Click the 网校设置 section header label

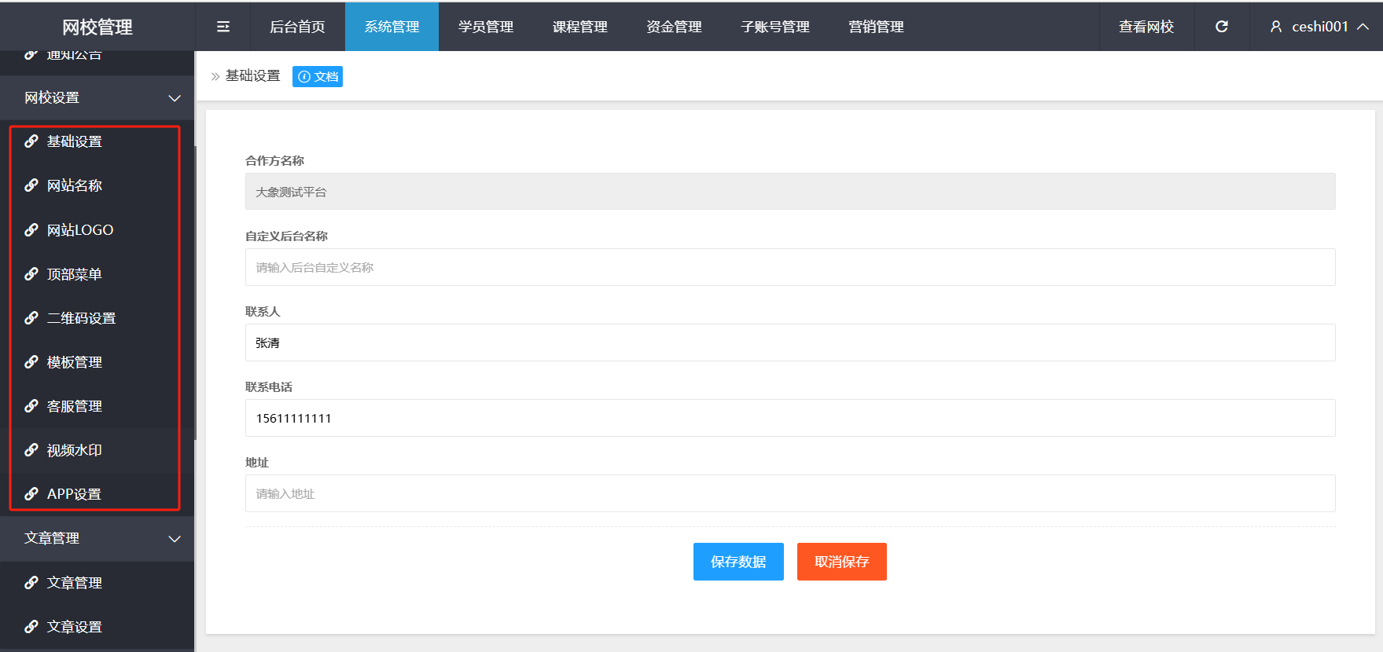coord(52,98)
